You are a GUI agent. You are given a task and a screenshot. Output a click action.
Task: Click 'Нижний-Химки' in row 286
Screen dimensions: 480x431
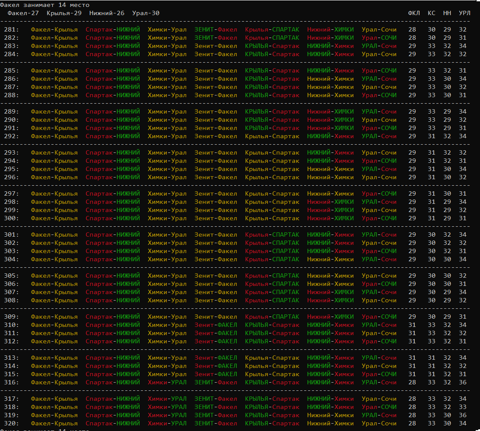(x=331, y=79)
